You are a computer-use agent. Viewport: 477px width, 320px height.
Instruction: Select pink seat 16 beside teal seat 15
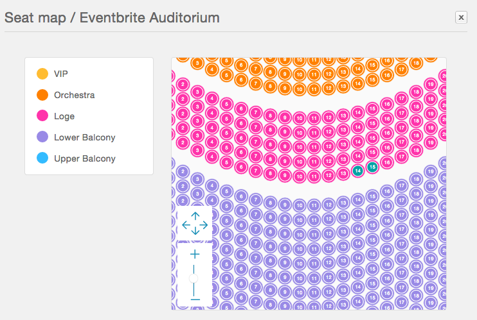(x=387, y=162)
